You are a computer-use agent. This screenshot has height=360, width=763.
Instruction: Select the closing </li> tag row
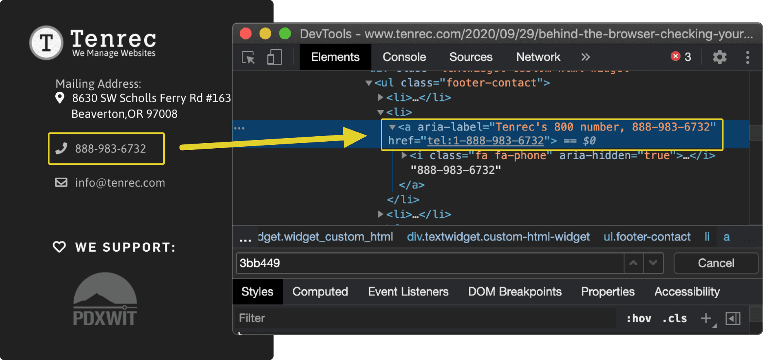(x=403, y=200)
